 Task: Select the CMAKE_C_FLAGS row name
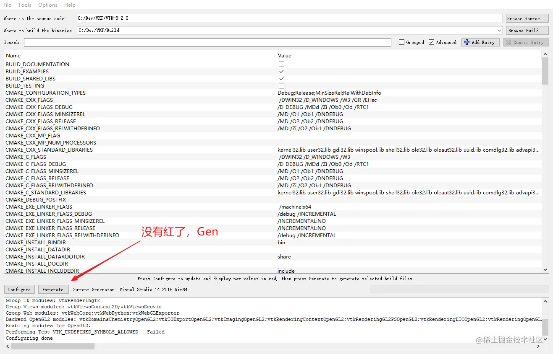click(26, 157)
